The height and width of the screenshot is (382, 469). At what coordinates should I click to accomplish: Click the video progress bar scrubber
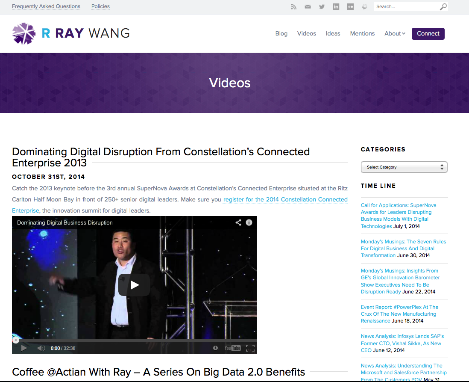coord(15,341)
